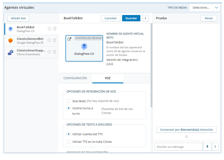Select the ClassicsGeneralBot list entry
The image size is (224, 160).
pyautogui.click(x=31, y=40)
